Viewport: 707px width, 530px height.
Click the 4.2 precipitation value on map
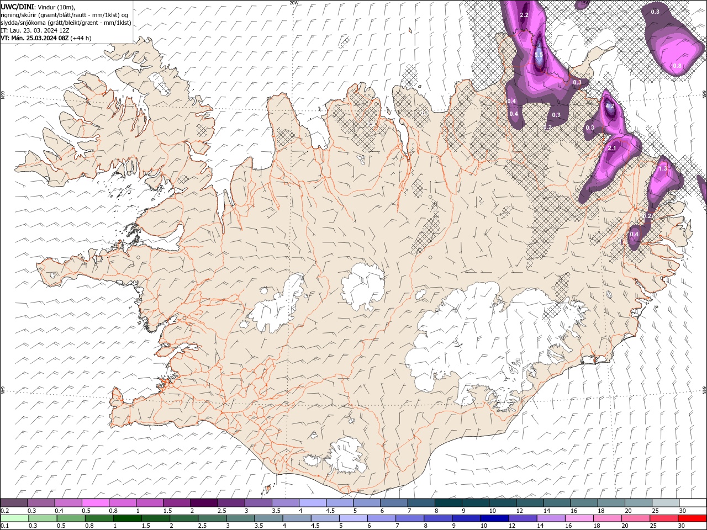610,105
